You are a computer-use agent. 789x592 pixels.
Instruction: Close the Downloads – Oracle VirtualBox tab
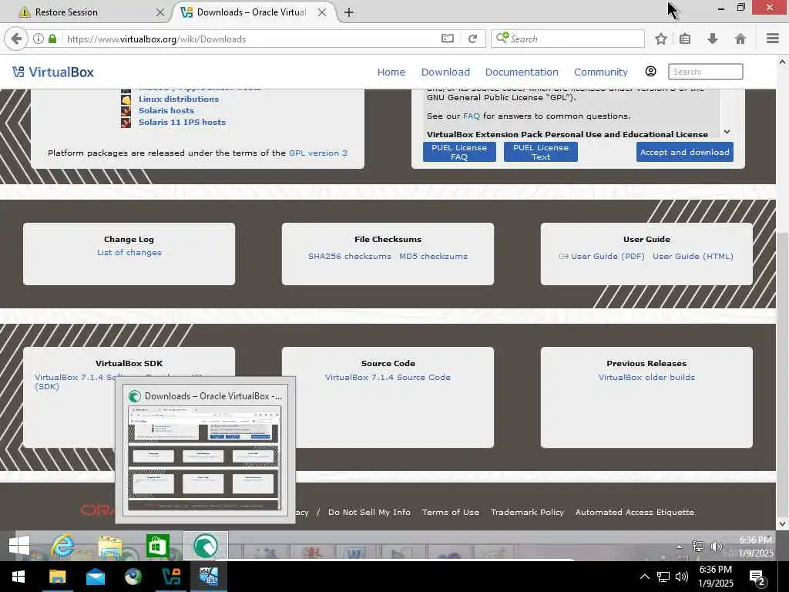322,12
